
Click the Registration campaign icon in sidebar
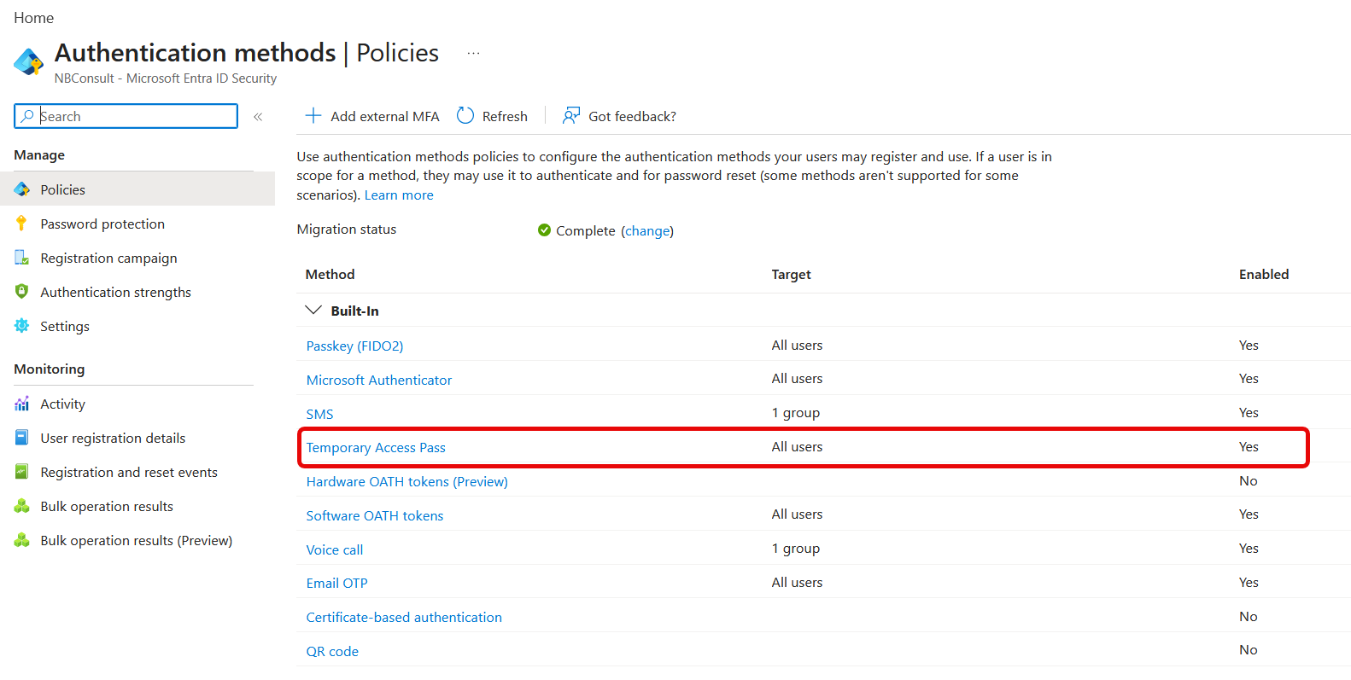click(21, 258)
